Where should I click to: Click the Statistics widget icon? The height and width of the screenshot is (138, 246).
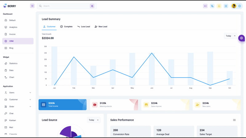tap(6, 63)
